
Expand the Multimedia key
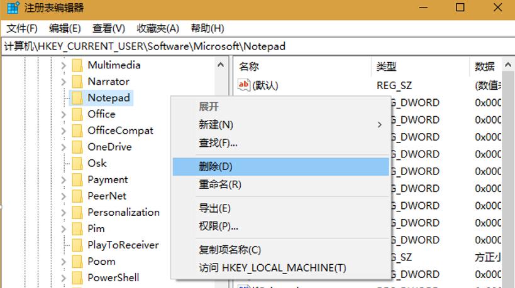64,65
